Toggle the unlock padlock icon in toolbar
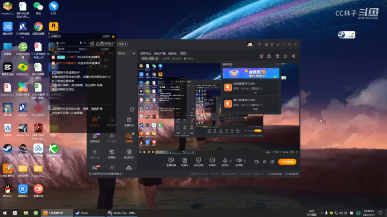This screenshot has width=387, height=217. tap(269, 56)
